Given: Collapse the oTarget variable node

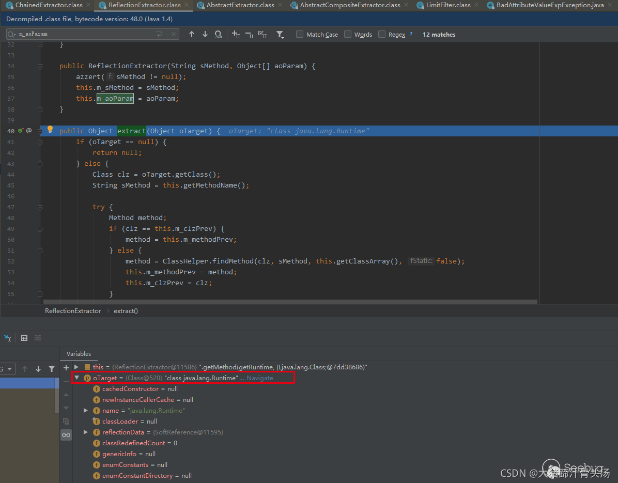Looking at the screenshot, I should coord(77,378).
